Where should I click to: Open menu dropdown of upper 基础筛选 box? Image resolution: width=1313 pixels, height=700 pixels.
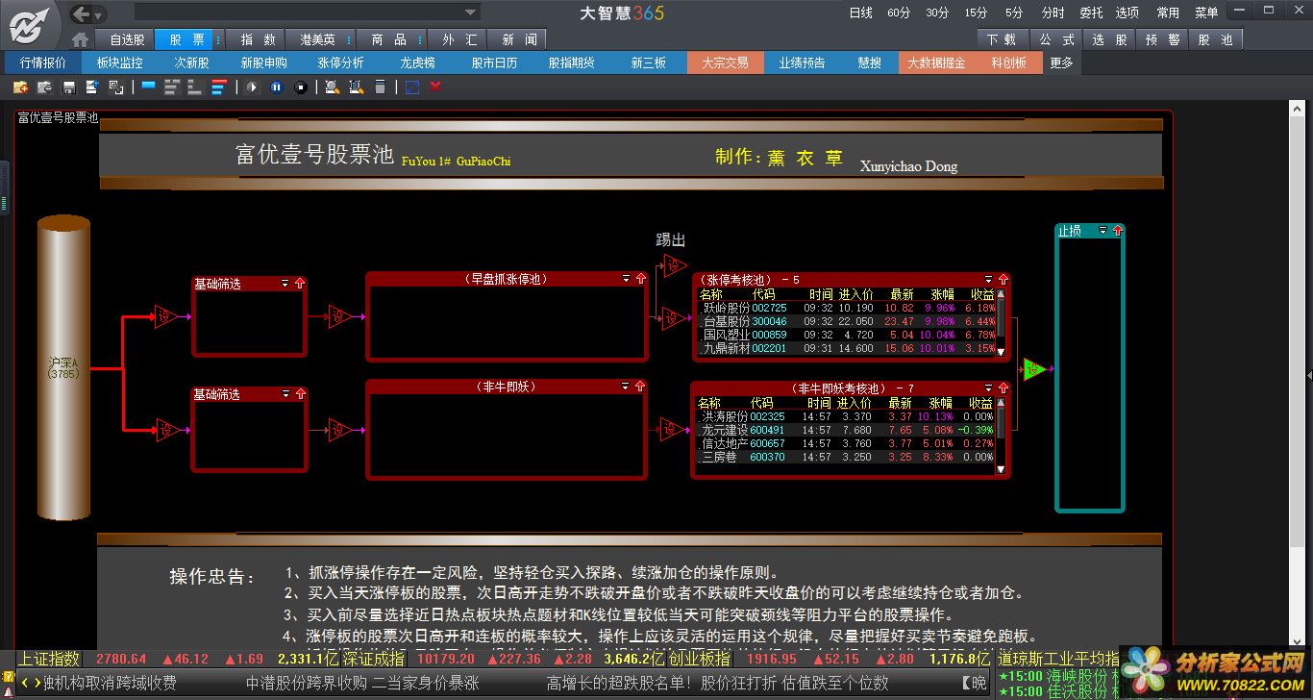285,284
